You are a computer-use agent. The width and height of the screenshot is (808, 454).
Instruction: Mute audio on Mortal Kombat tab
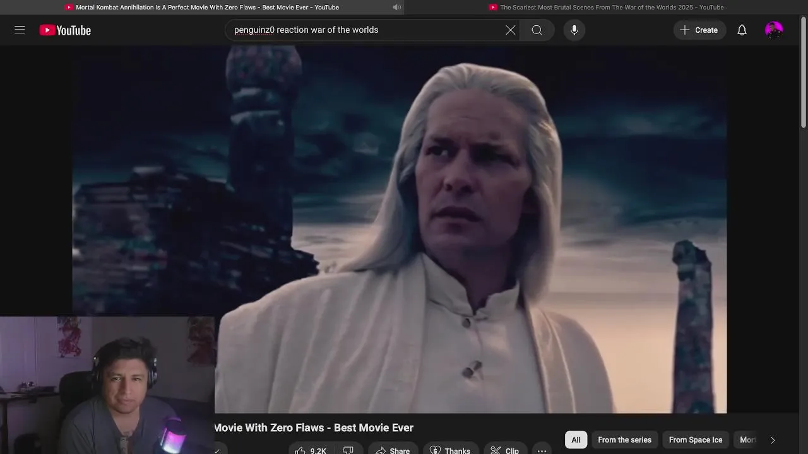pos(396,7)
